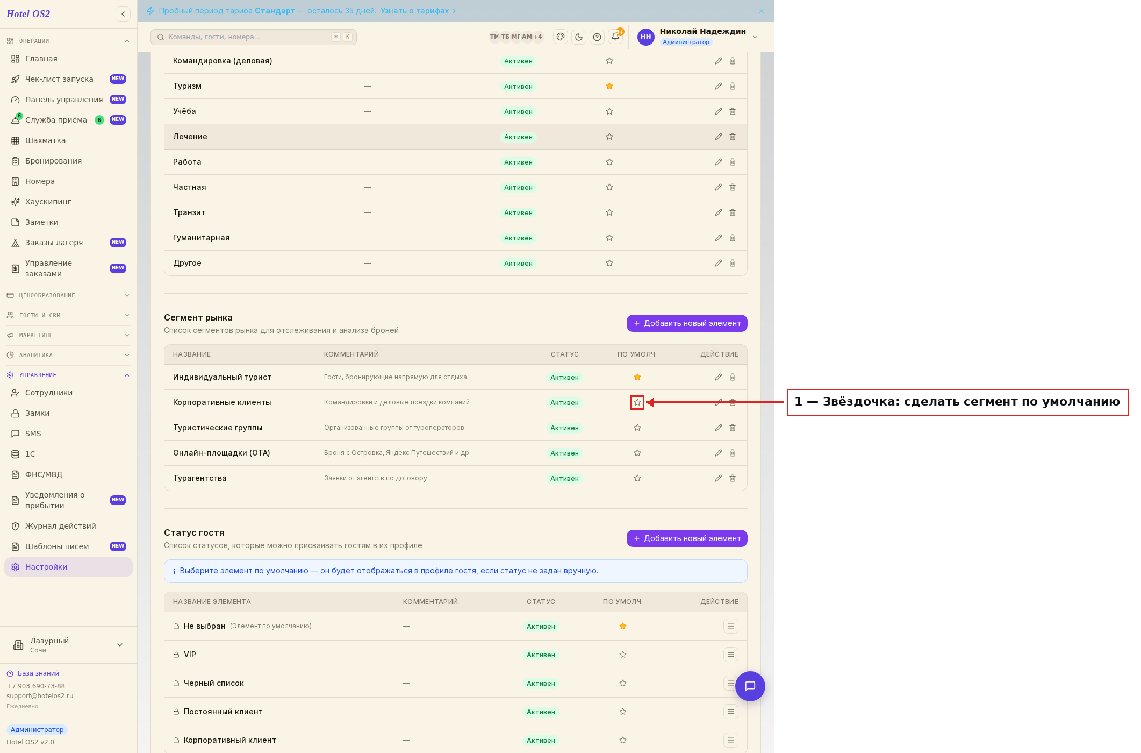Collapse the sidebar with the chevron button
Viewport: 1141px width, 753px height.
(123, 14)
